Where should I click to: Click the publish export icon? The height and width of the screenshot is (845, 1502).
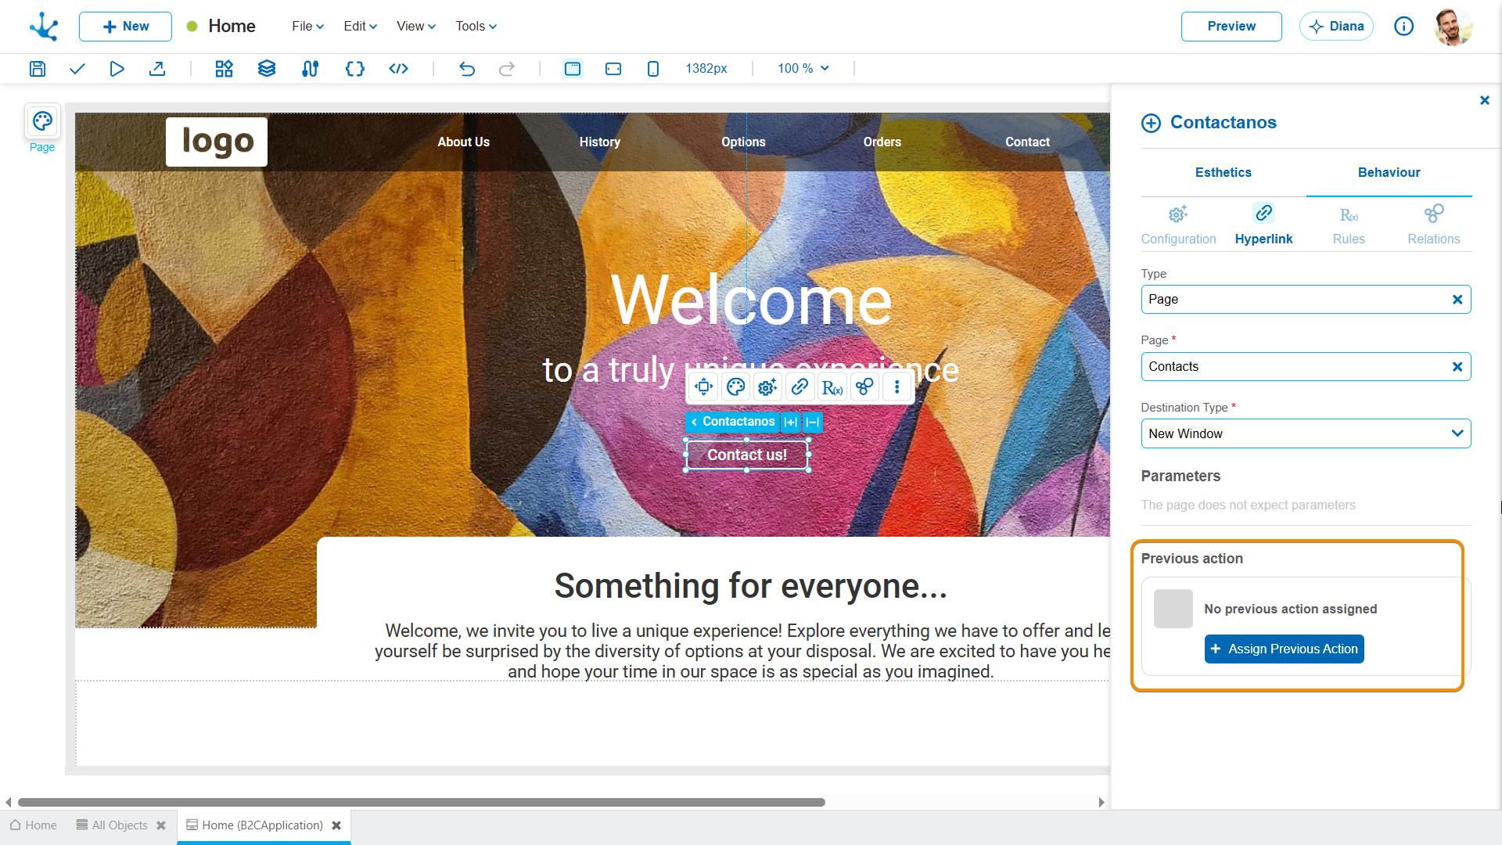coord(157,69)
